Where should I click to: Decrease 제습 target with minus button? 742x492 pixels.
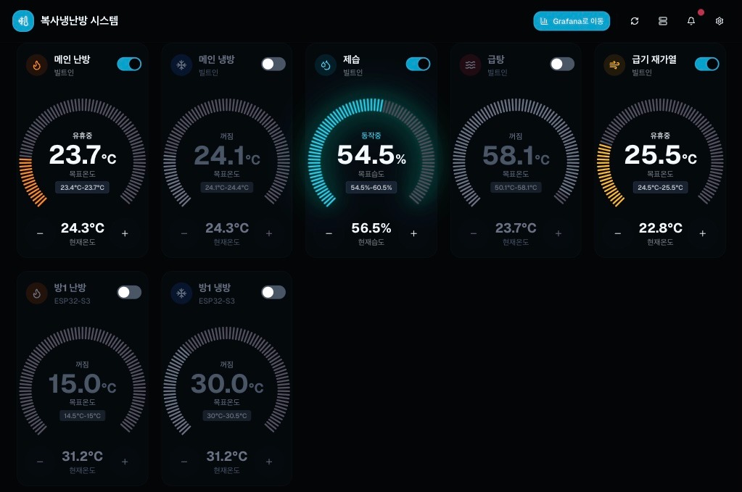(x=329, y=233)
